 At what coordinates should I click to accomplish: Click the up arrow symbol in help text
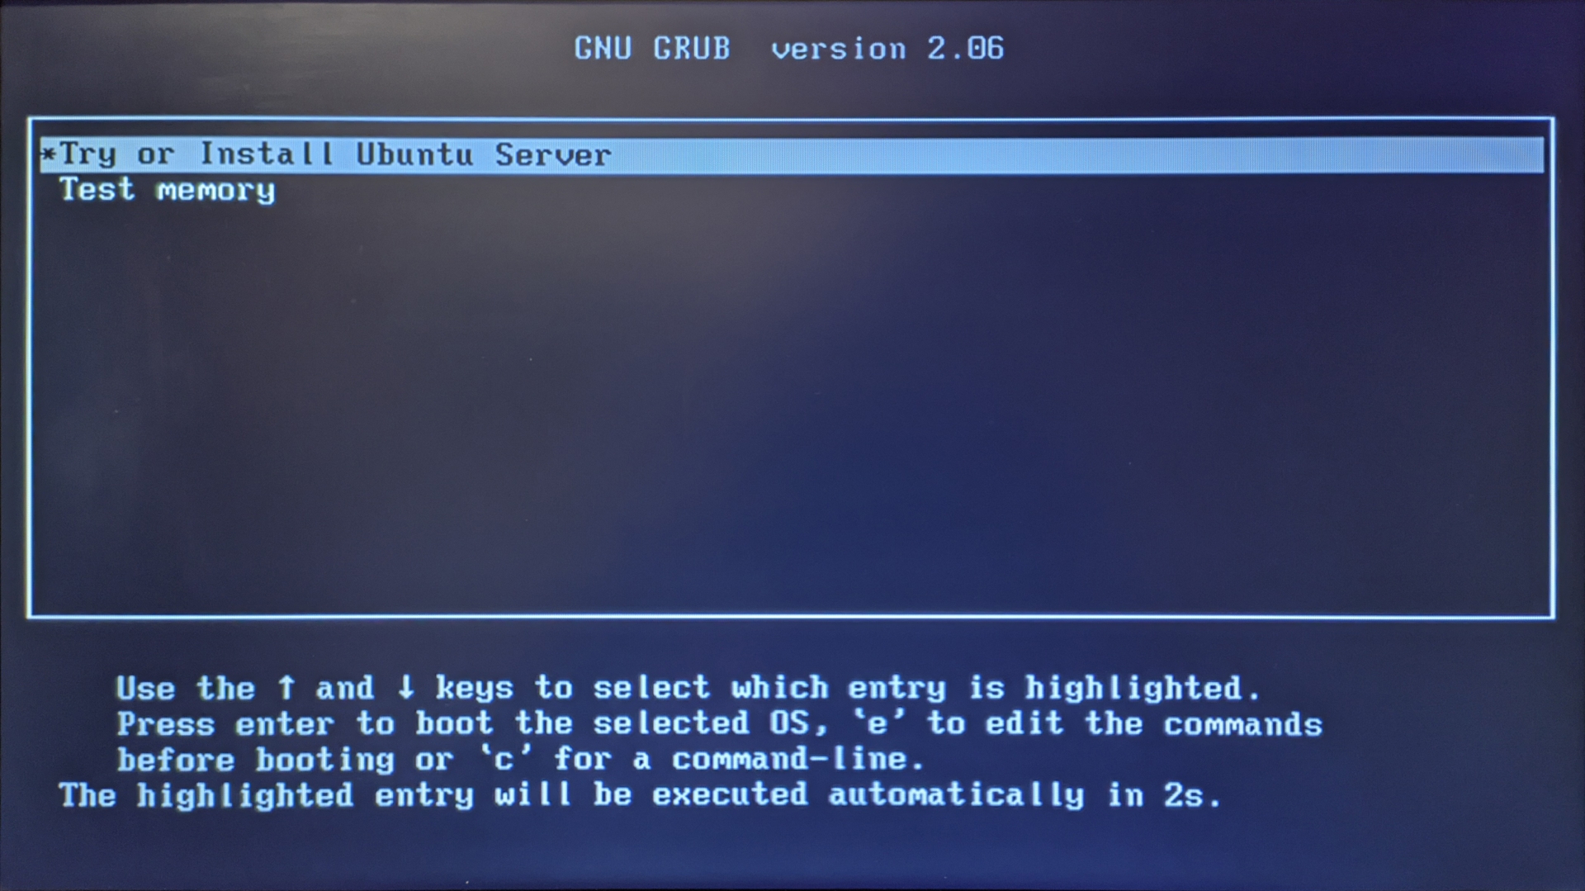pyautogui.click(x=286, y=687)
